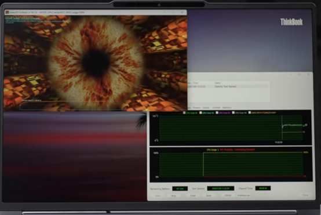
Task: Maximize the stability test window
Action: (x=300, y=75)
